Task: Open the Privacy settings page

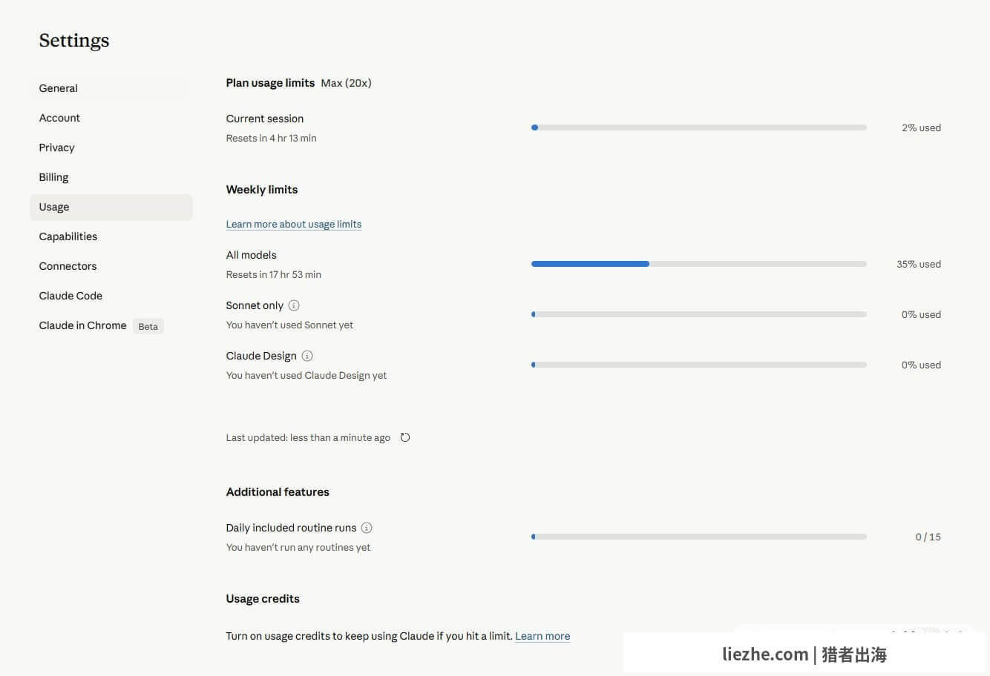Action: 111,148
